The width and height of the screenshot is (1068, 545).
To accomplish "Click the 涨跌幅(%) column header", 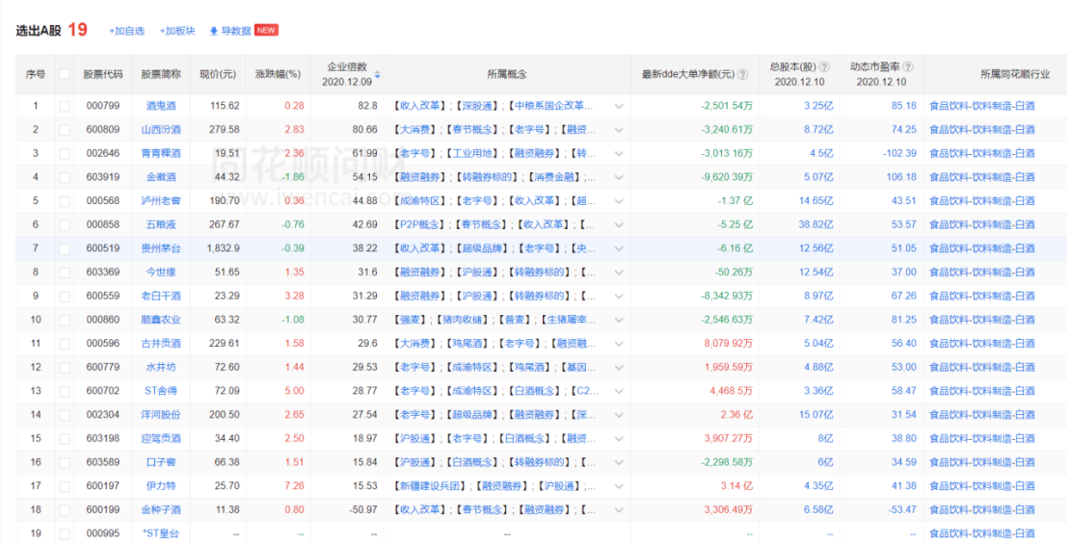I will [x=278, y=74].
